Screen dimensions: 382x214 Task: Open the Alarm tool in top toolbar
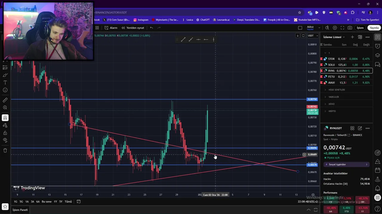111,28
